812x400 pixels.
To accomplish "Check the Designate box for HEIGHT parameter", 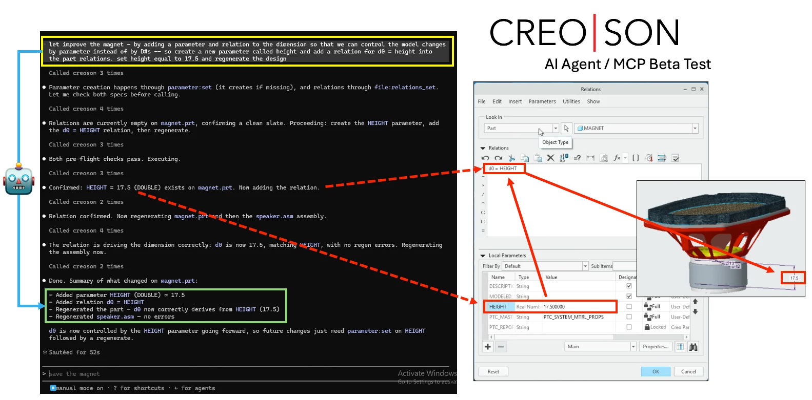I will click(x=629, y=307).
